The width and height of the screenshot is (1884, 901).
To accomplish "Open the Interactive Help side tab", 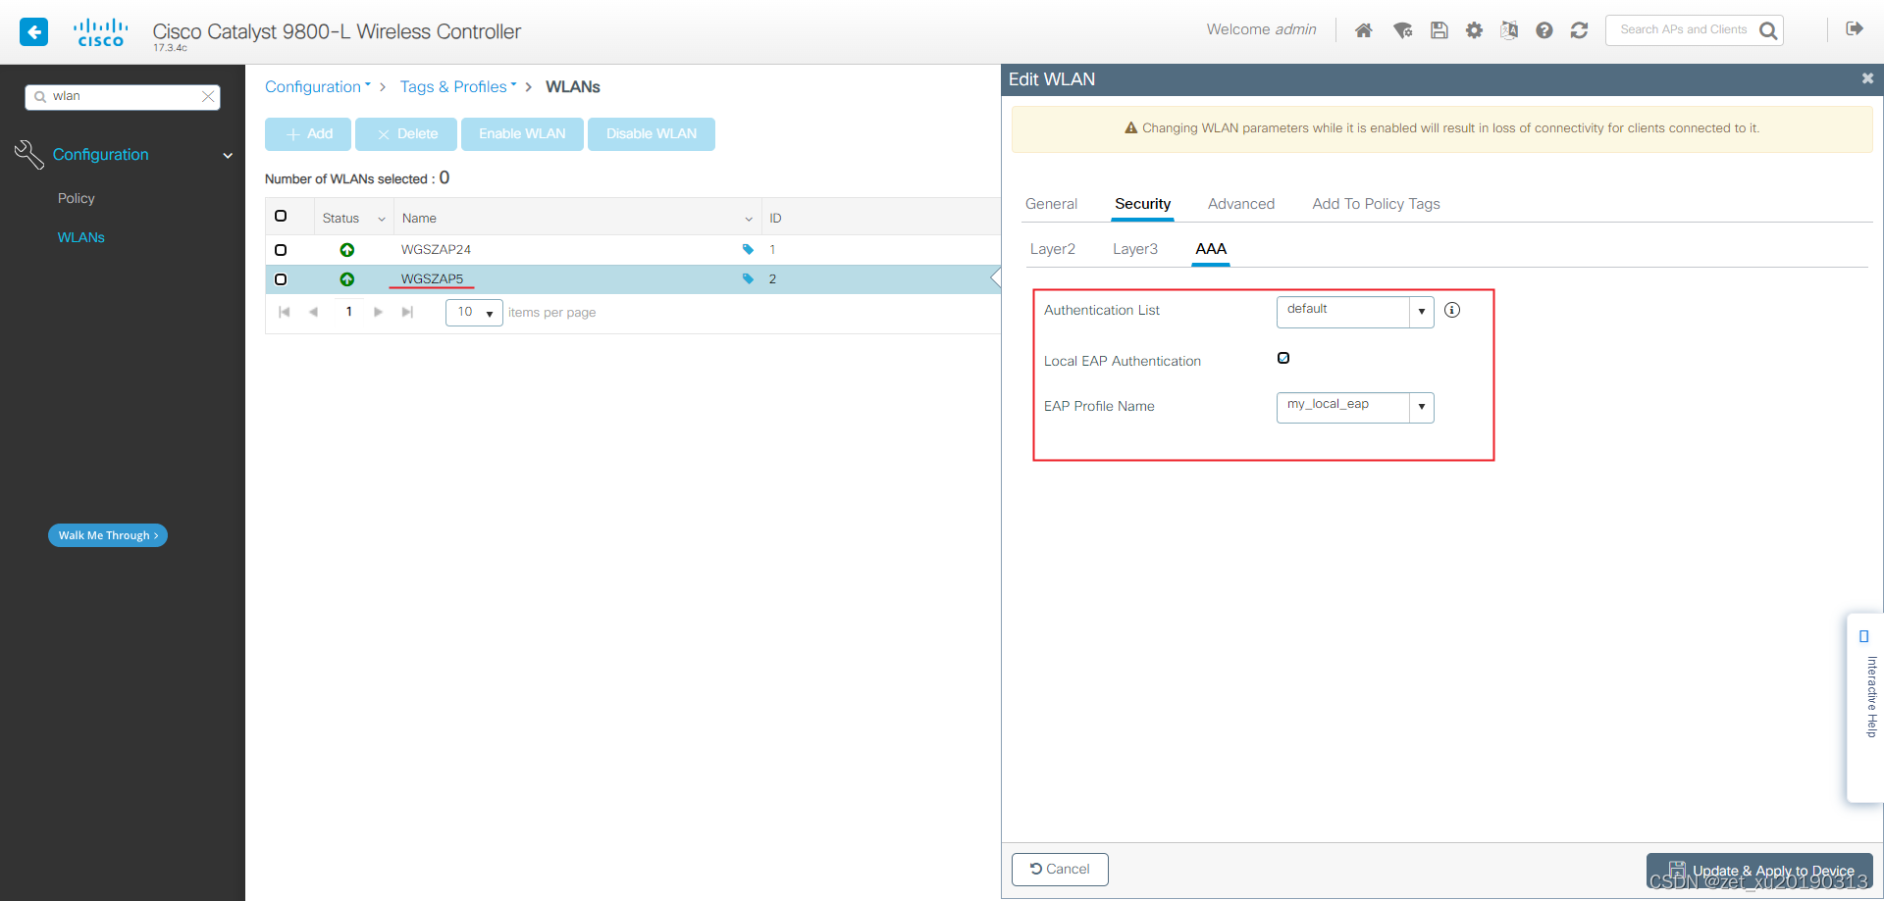I will click(1864, 707).
